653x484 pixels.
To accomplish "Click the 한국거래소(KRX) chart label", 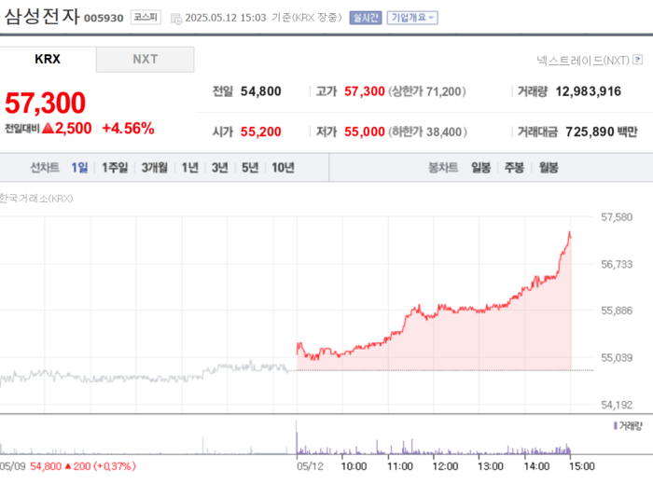I will tap(35, 199).
